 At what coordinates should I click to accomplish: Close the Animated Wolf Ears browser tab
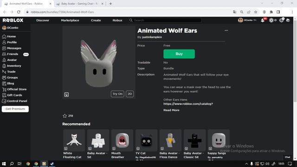pyautogui.click(x=51, y=4)
